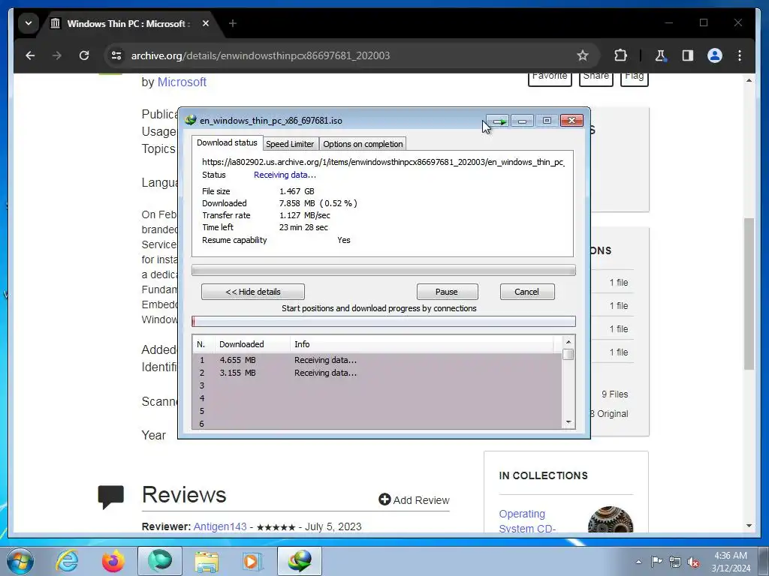Click Add Review link
Viewport: 769px width, 576px height.
tap(421, 500)
